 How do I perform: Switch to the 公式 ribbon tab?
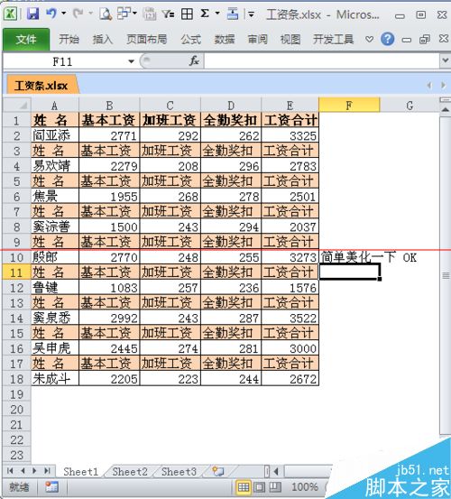pos(191,40)
